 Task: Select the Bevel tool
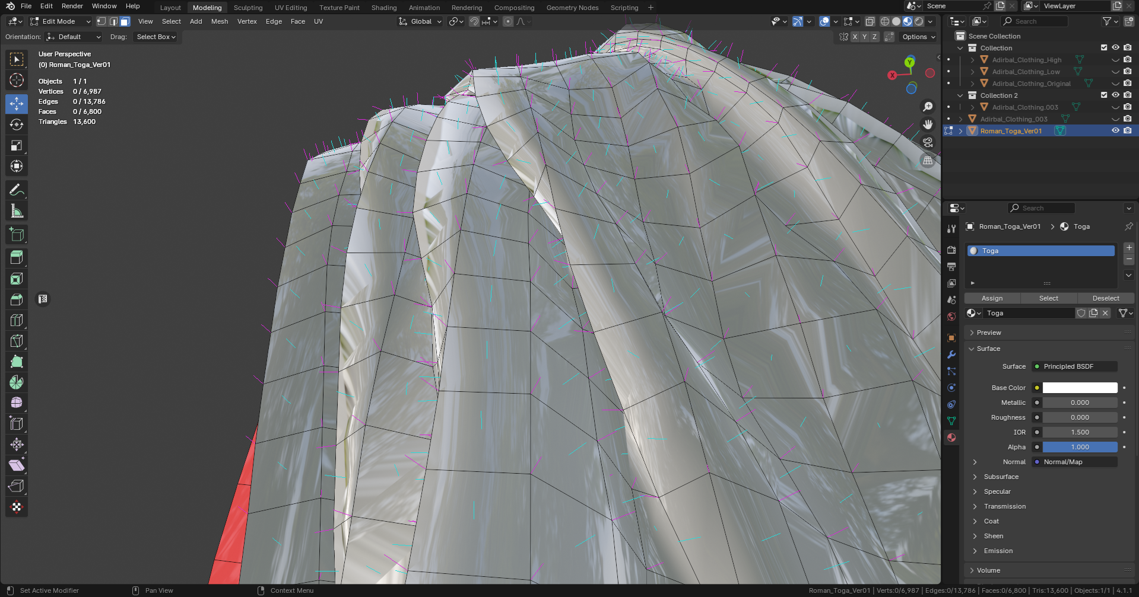(x=17, y=299)
